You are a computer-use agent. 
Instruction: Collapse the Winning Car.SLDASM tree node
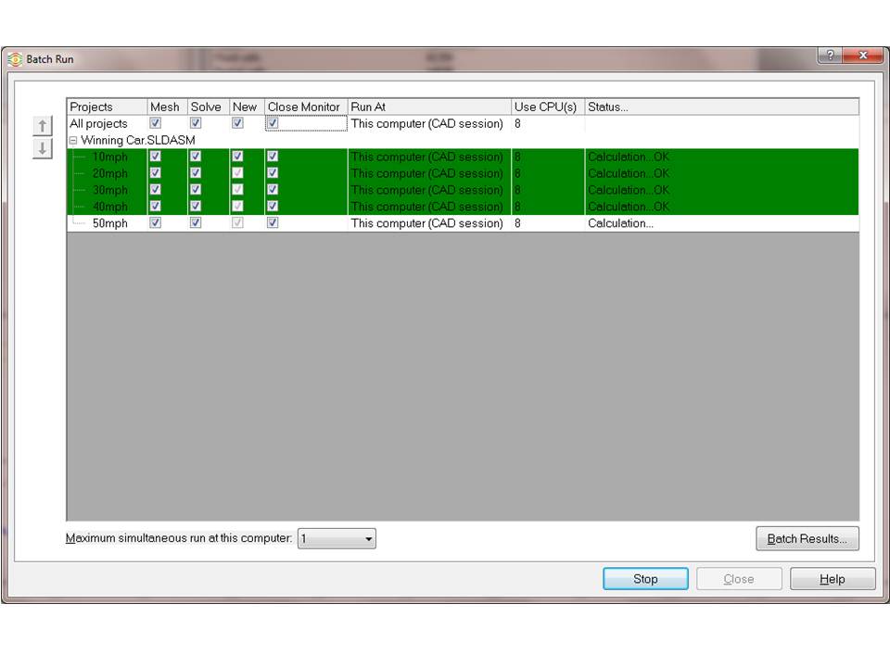(x=72, y=140)
